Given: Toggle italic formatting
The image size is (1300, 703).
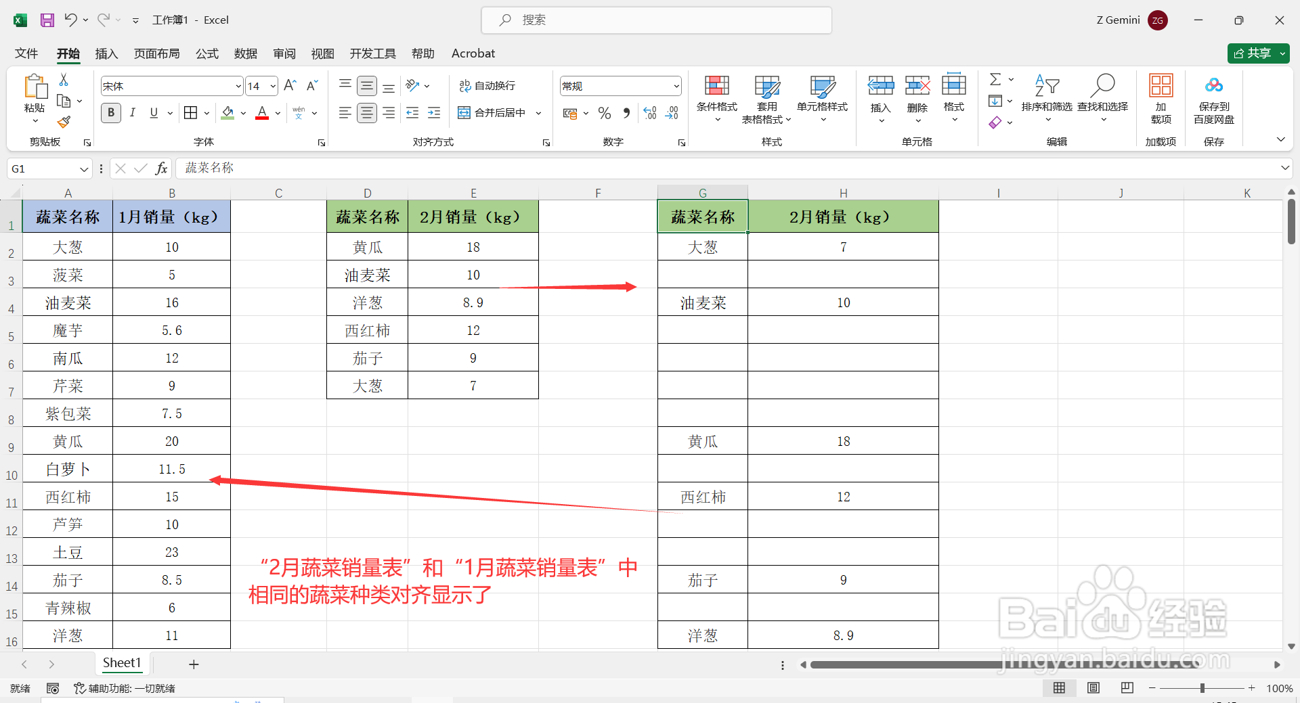Looking at the screenshot, I should 133,112.
